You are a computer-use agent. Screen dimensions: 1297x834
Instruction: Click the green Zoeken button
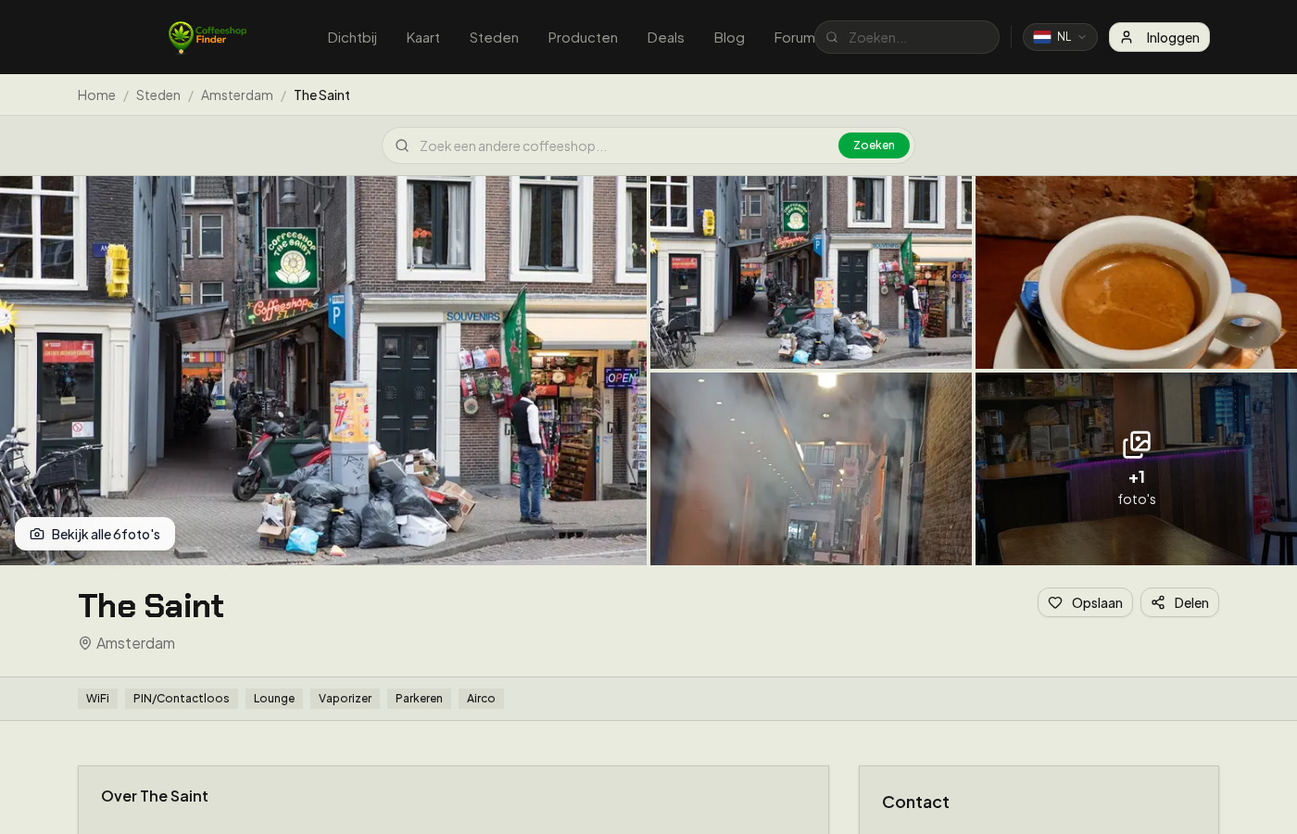pos(874,145)
